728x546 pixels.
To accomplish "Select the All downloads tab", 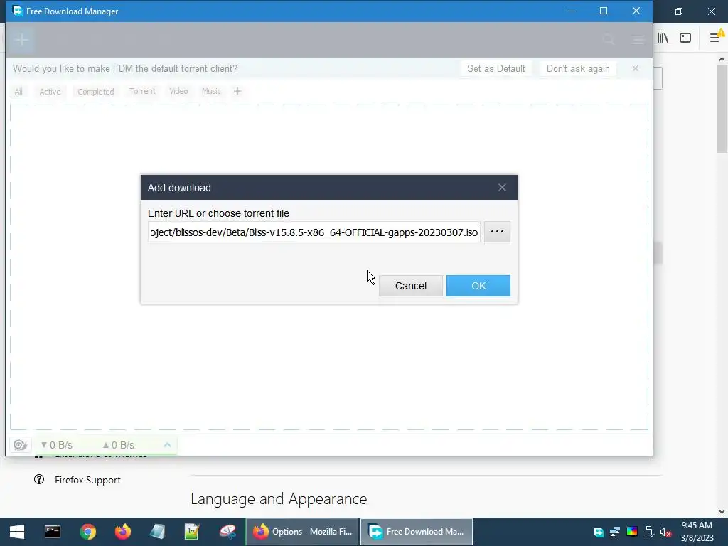I will tap(18, 92).
